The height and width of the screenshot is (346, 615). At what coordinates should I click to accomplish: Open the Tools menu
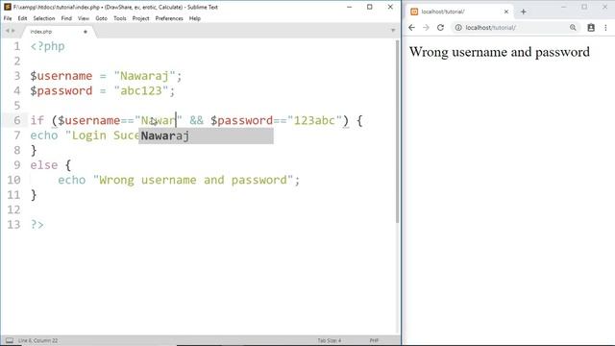[120, 18]
